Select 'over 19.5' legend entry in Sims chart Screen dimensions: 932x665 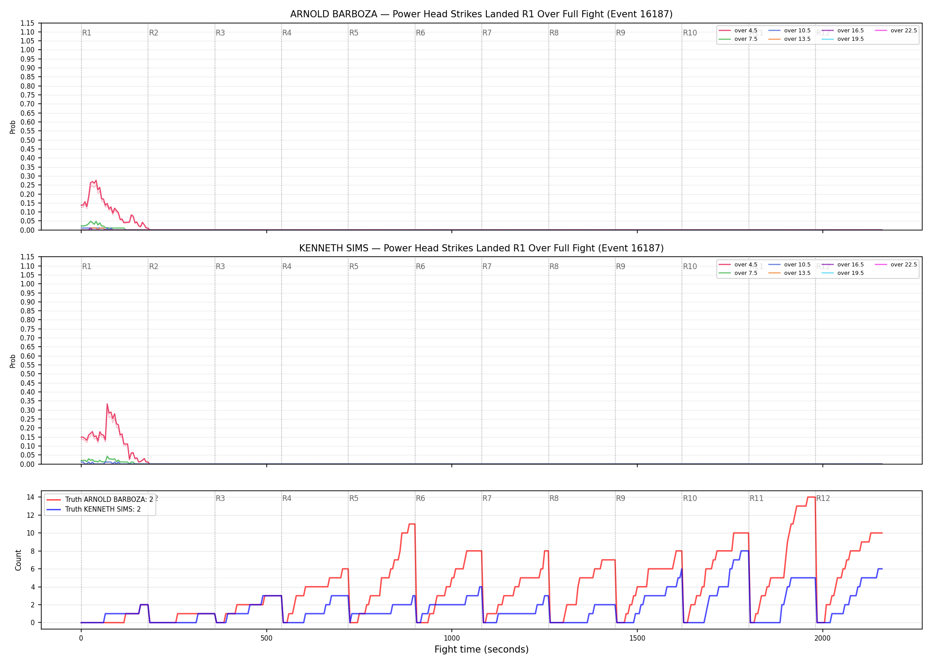pyautogui.click(x=843, y=273)
